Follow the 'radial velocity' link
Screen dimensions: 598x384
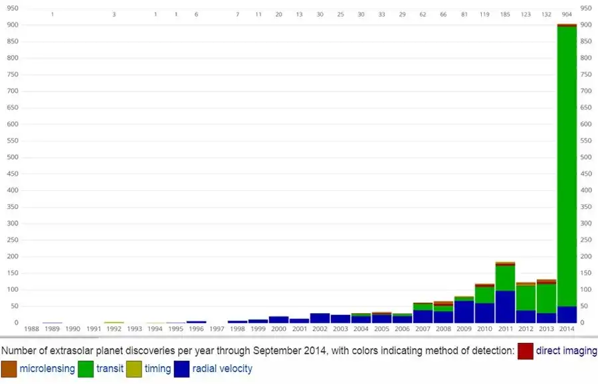(x=223, y=369)
